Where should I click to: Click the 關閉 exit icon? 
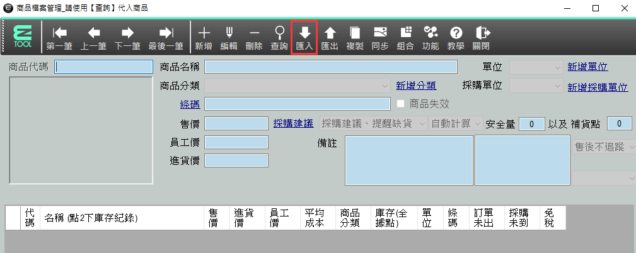481,38
